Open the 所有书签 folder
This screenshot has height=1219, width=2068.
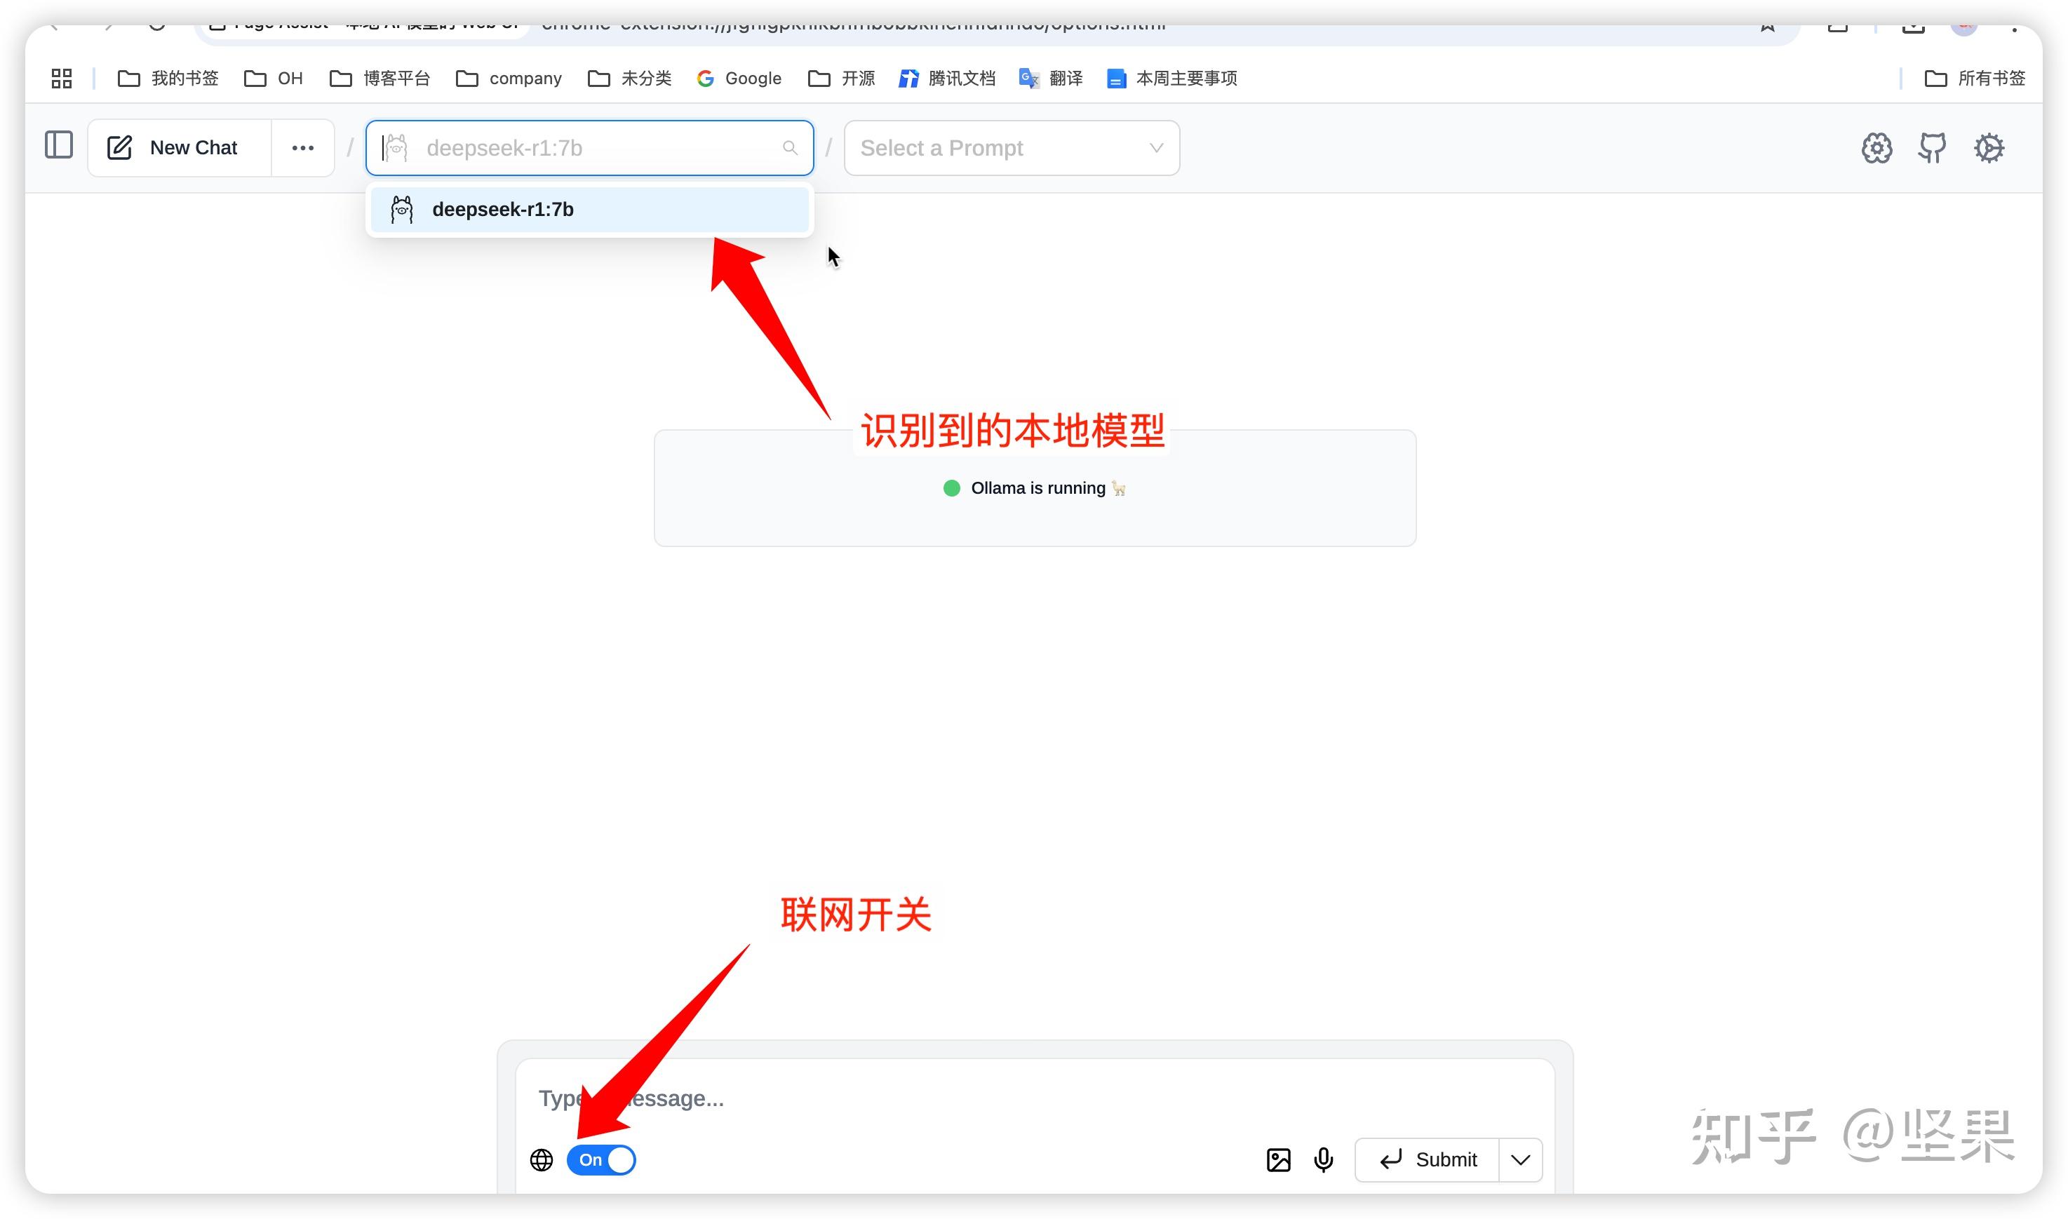point(1975,78)
